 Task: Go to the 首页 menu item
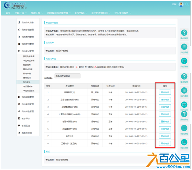tap(8, 13)
